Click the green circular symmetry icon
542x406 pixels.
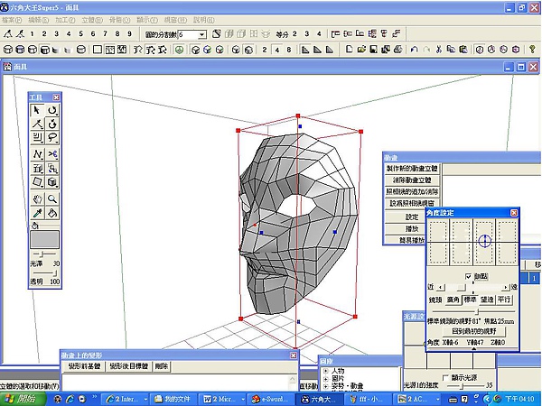coord(179,50)
